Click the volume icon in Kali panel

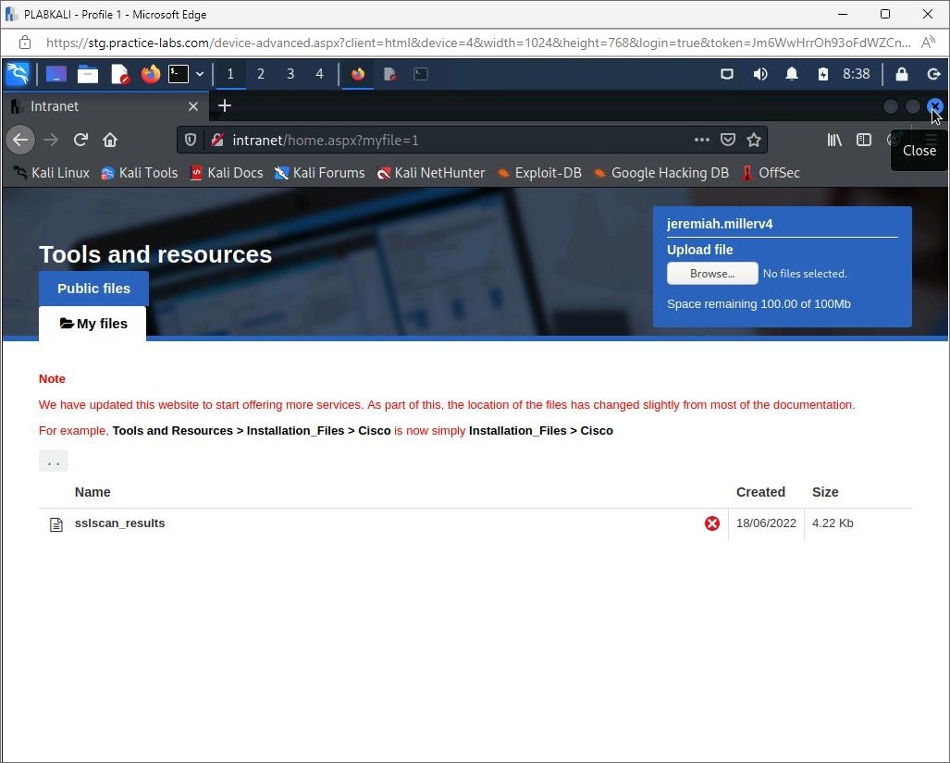click(x=759, y=74)
